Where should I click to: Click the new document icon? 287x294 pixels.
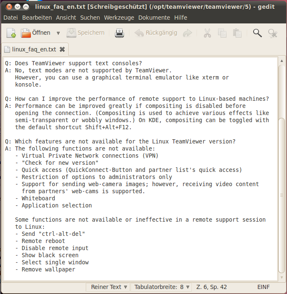coord(11,33)
